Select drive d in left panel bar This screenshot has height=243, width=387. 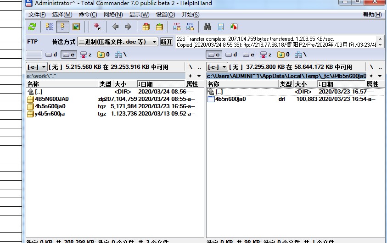coord(51,55)
